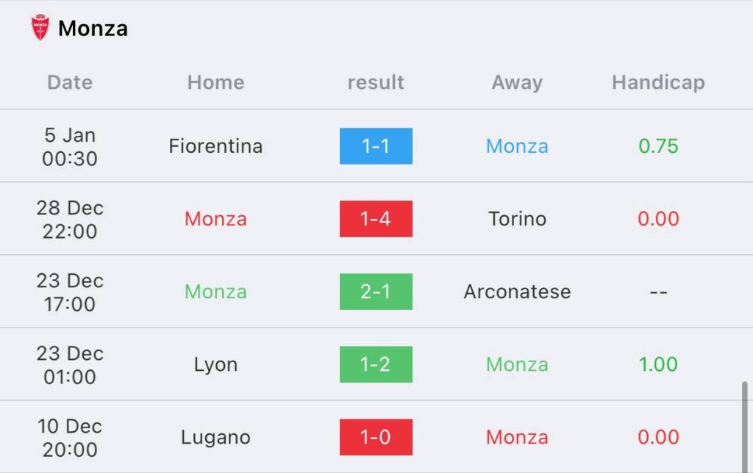The width and height of the screenshot is (753, 473).
Task: Open the green 2-1 result badge
Action: click(376, 292)
